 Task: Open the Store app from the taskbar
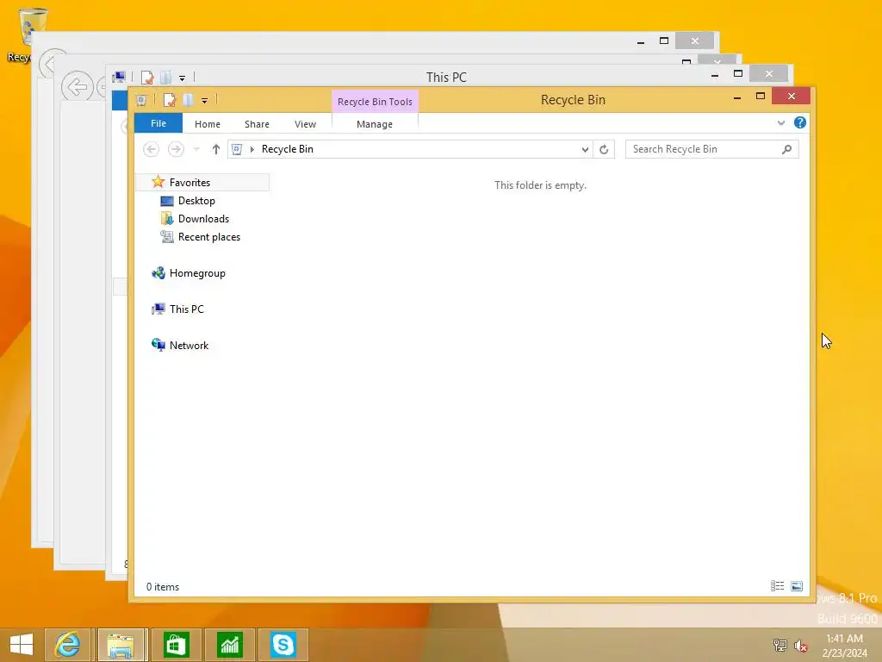tap(176, 645)
